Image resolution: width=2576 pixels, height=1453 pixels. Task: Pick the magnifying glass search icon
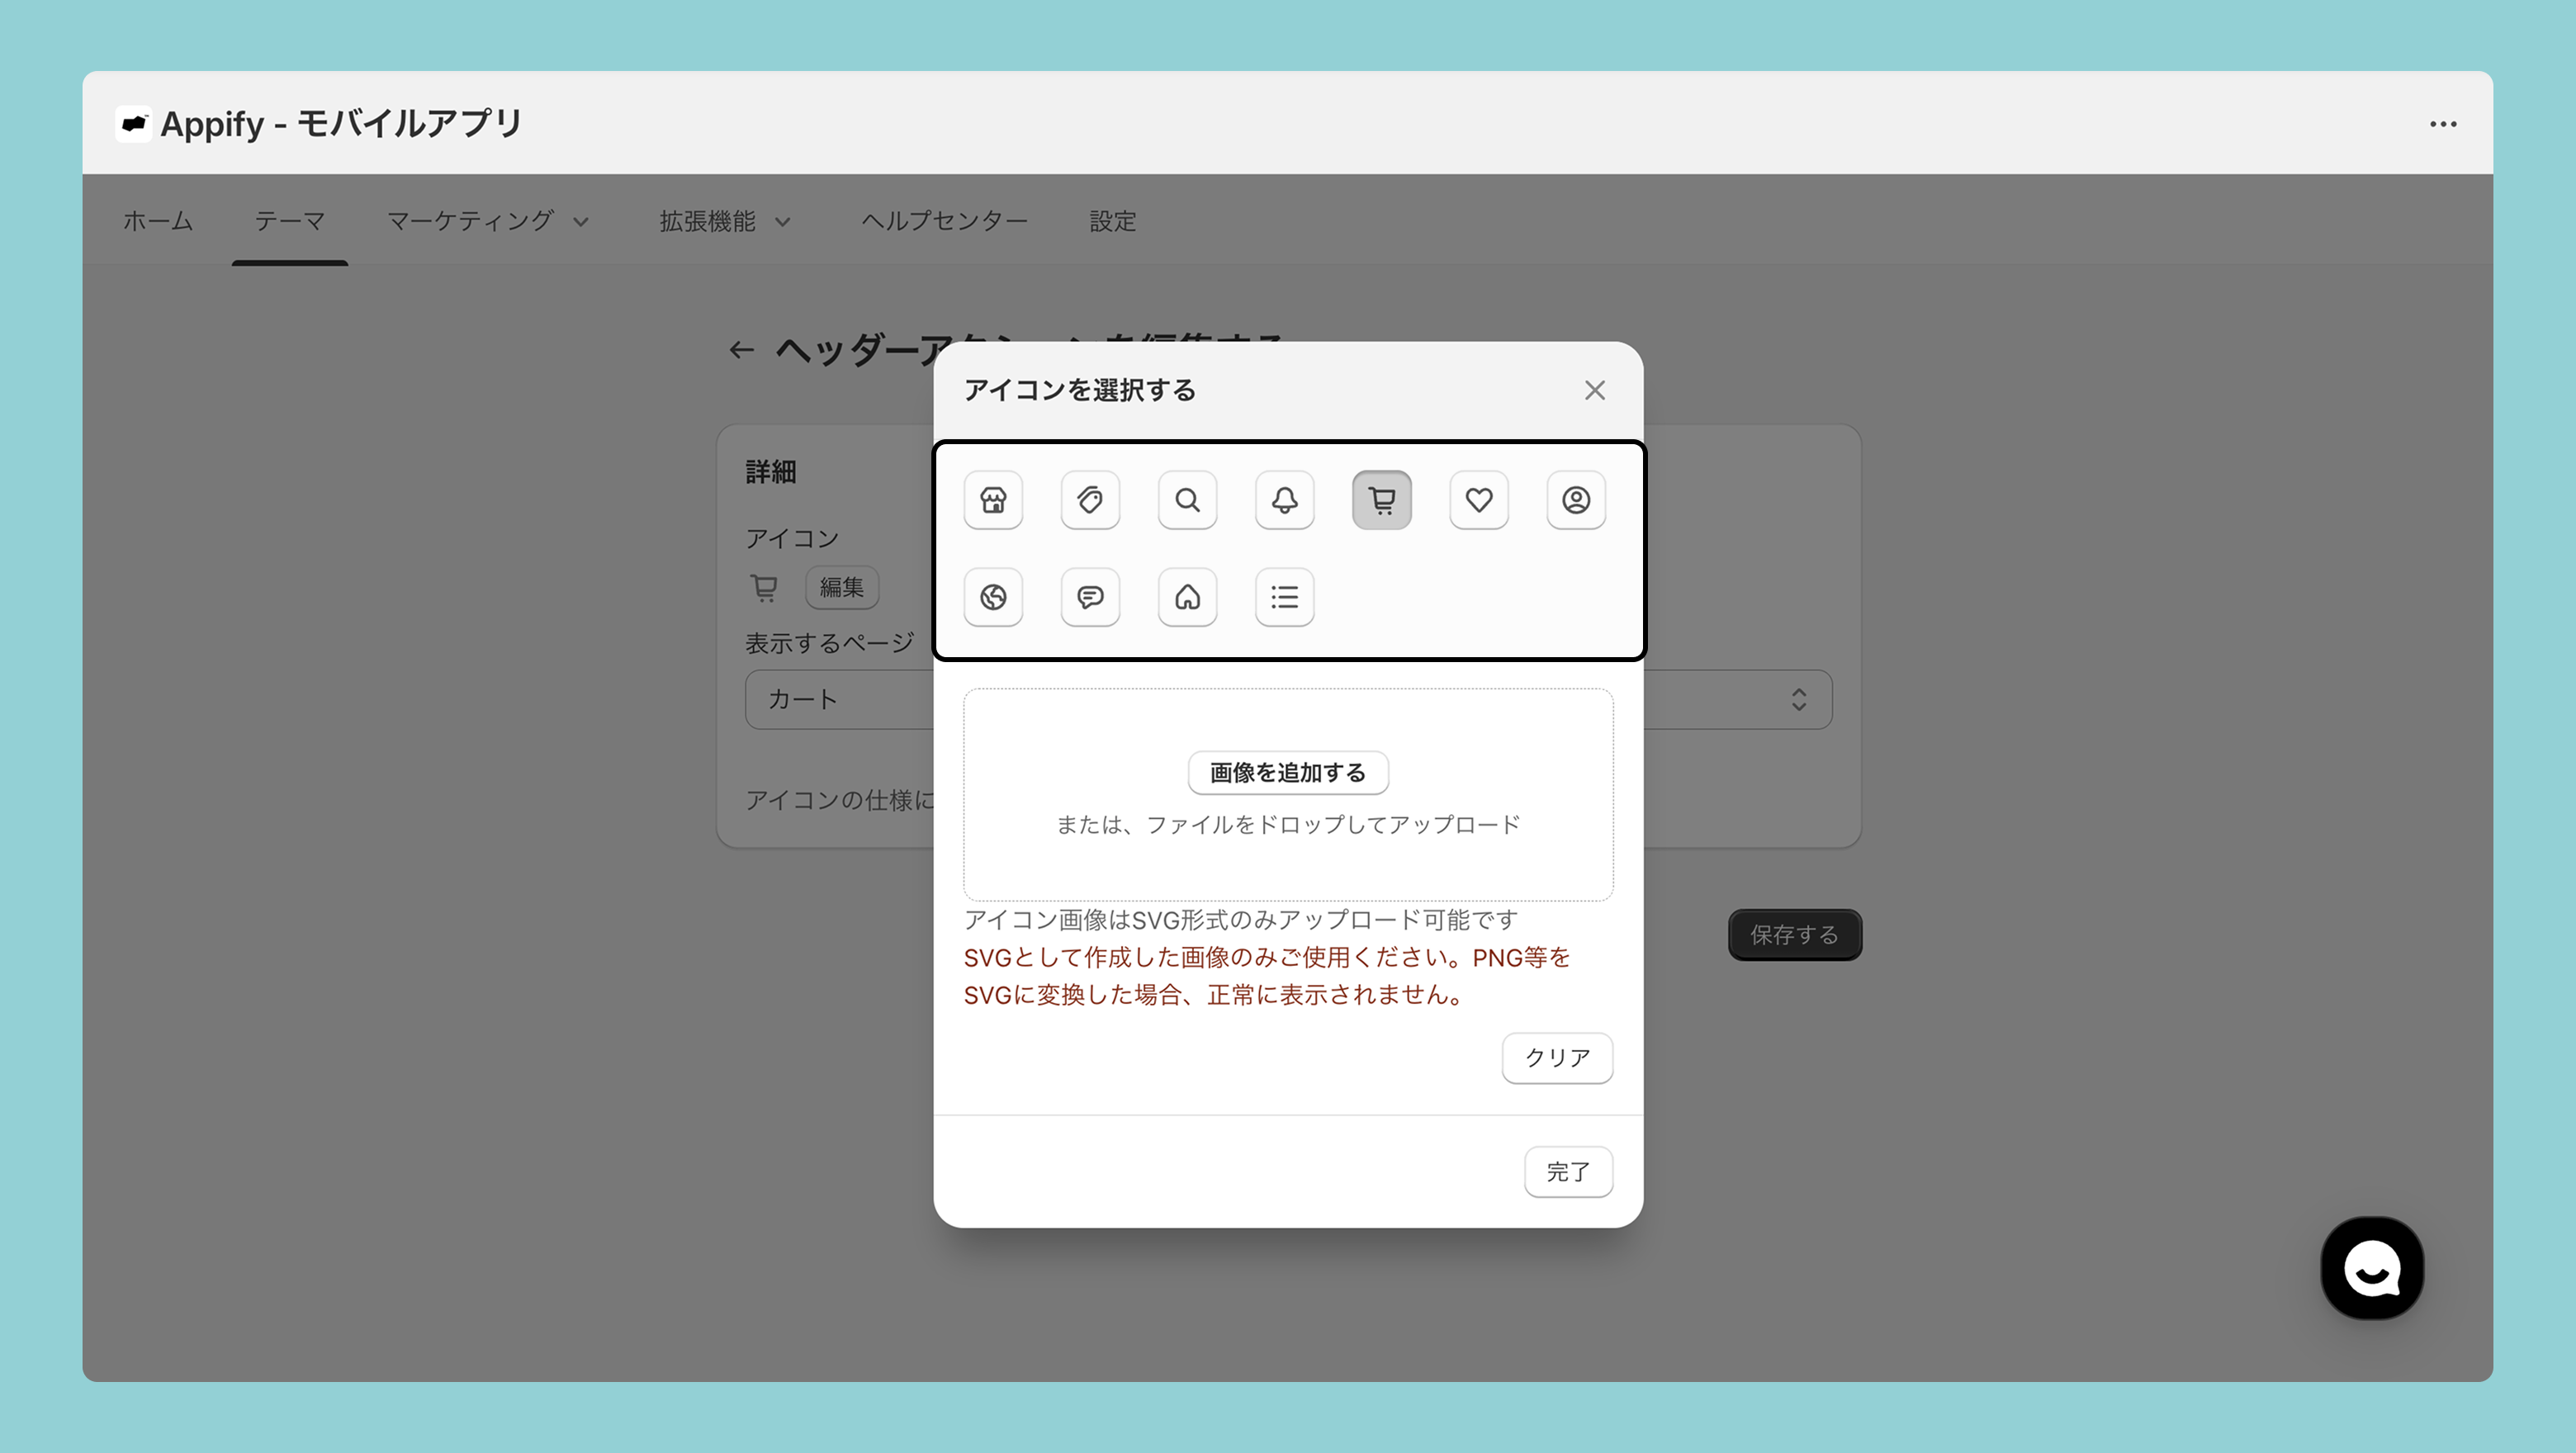1187,500
